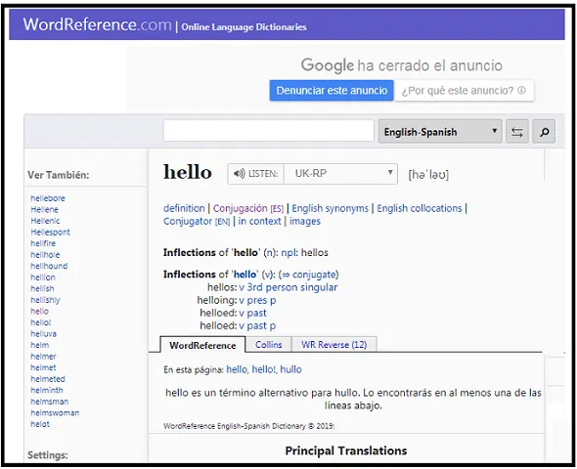The height and width of the screenshot is (469, 577).
Task: Open the English-Spanish dictionary dropdown
Action: pos(440,132)
